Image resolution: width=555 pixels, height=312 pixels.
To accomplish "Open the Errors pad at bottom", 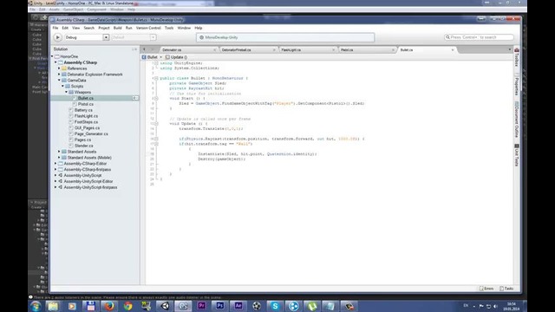I will coord(486,289).
